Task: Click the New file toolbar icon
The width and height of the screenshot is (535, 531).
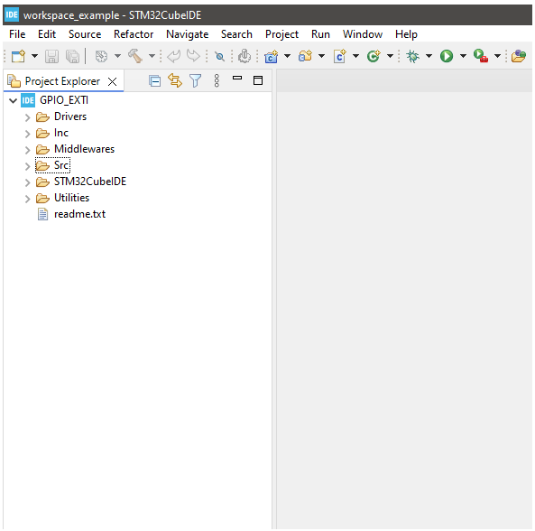Action: click(18, 56)
